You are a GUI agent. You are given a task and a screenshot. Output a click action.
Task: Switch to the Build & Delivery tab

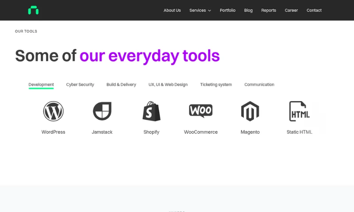pyautogui.click(x=121, y=84)
